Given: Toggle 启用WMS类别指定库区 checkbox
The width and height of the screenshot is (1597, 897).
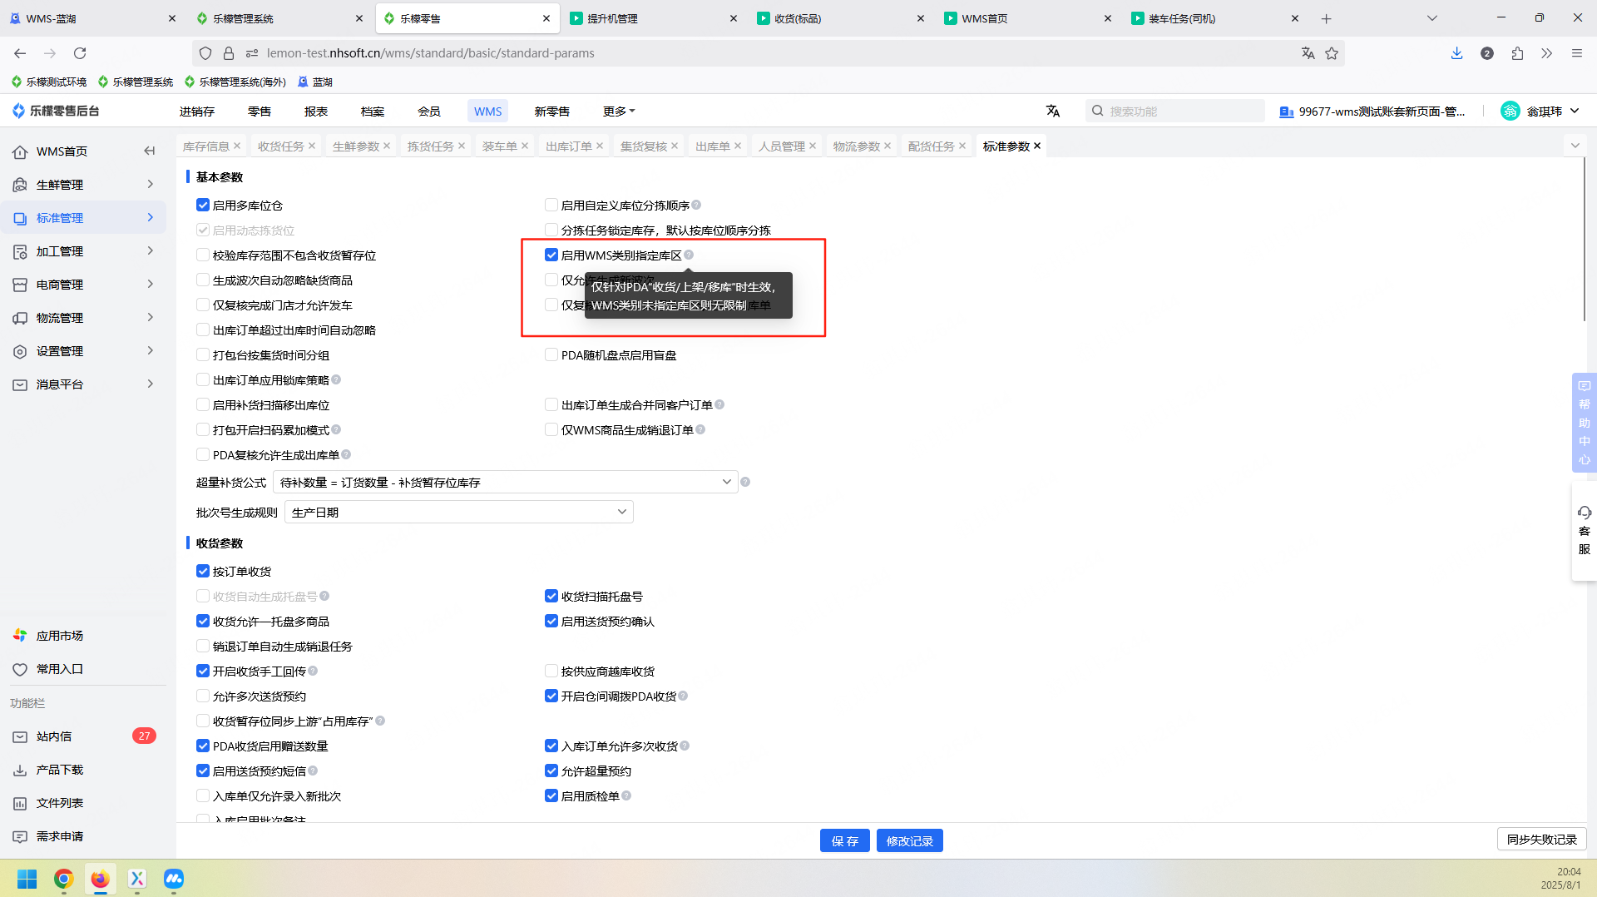Looking at the screenshot, I should coord(551,255).
